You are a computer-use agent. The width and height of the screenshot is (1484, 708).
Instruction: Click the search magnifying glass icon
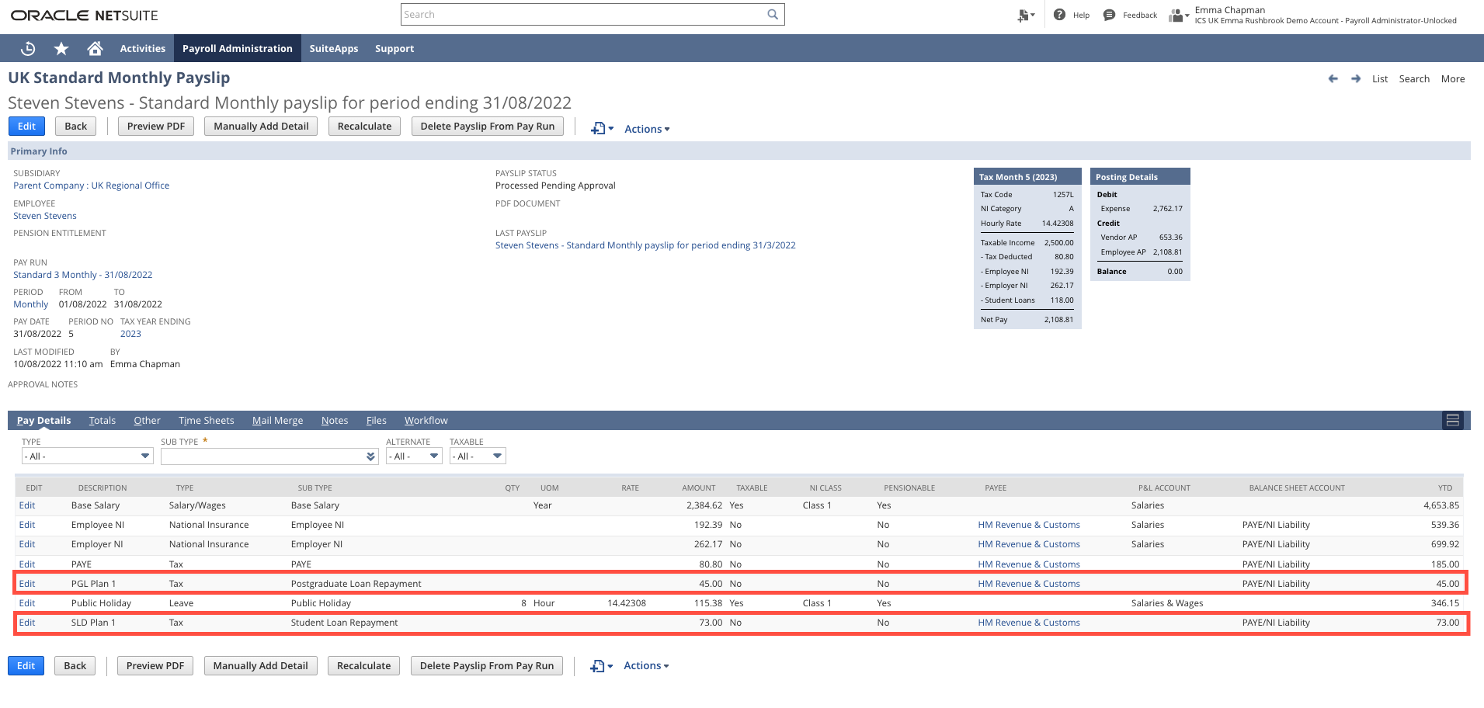[772, 14]
